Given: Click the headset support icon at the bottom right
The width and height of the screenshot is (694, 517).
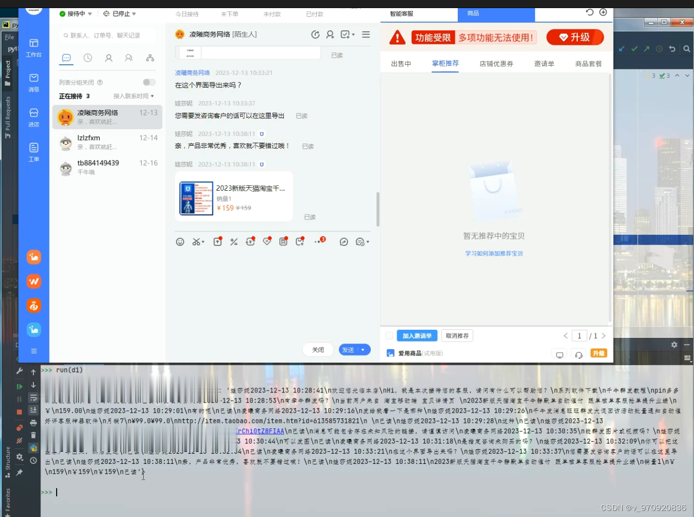Looking at the screenshot, I should point(579,355).
